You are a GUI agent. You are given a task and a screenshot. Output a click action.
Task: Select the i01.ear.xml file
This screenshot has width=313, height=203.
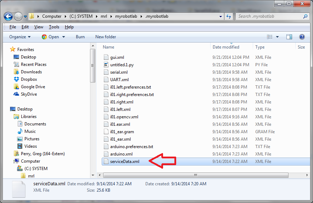pyautogui.click(x=120, y=124)
